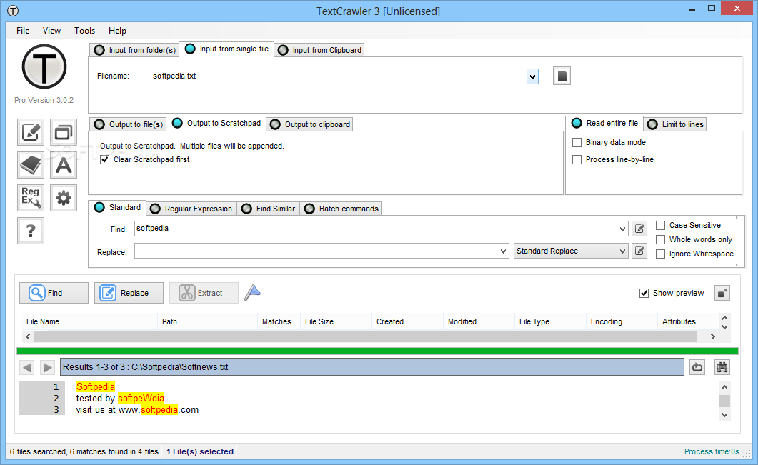
Task: Enable Binary data mode checkbox
Action: pos(577,143)
